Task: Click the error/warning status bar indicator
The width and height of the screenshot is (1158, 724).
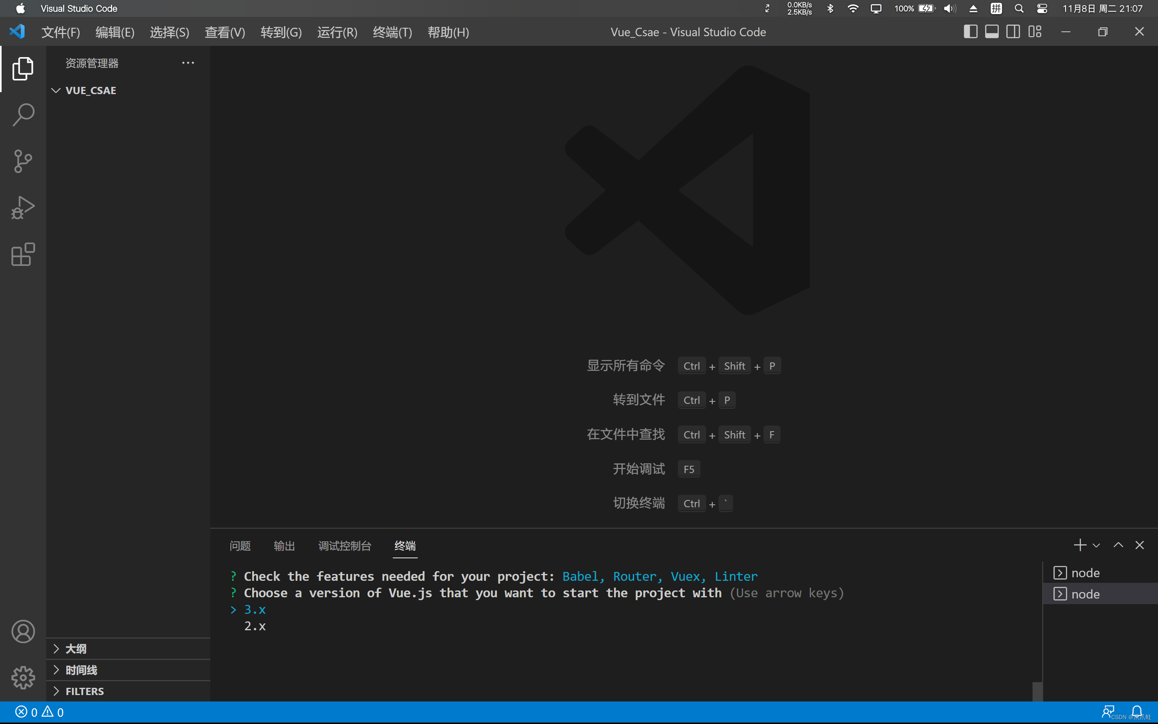Action: tap(39, 712)
